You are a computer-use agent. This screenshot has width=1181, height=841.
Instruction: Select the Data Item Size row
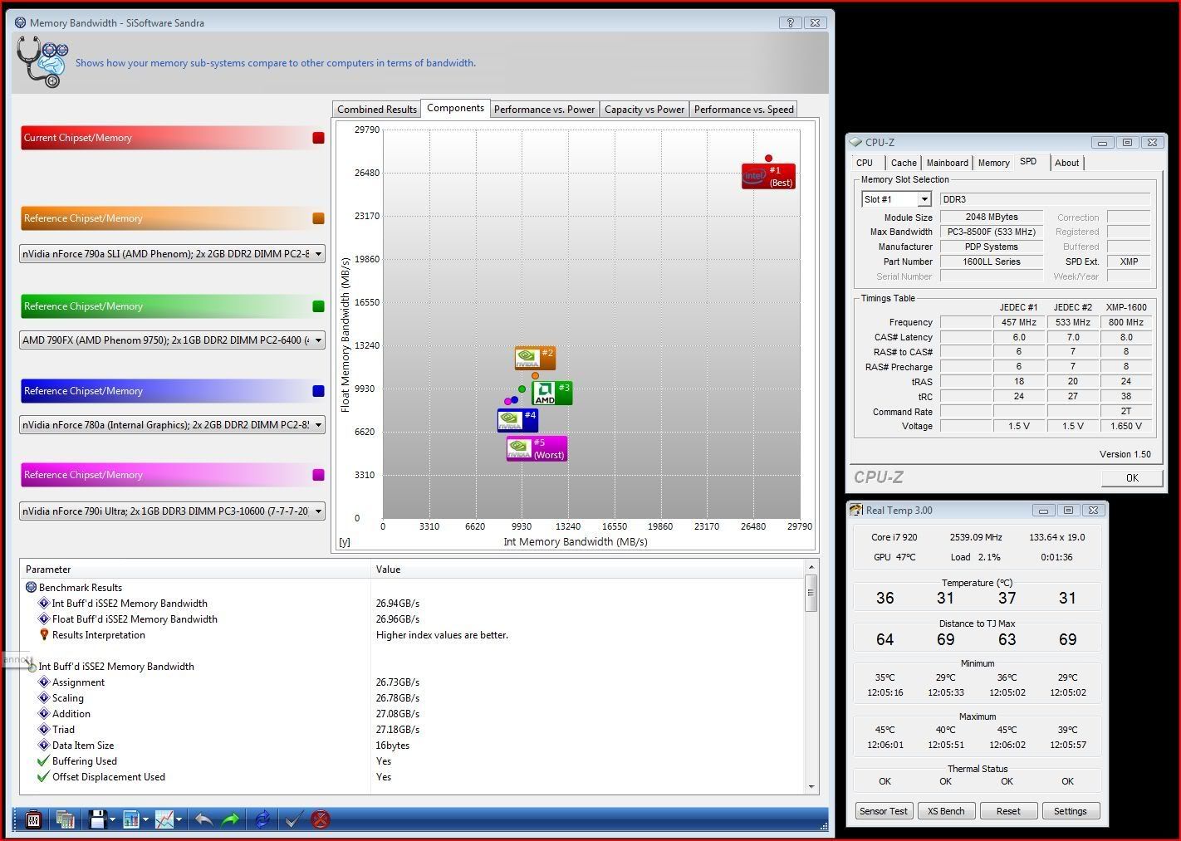pyautogui.click(x=413, y=746)
